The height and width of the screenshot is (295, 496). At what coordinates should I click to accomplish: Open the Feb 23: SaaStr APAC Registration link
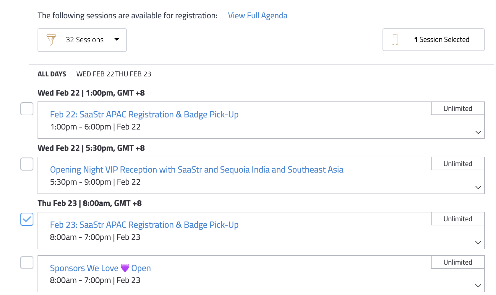point(144,225)
